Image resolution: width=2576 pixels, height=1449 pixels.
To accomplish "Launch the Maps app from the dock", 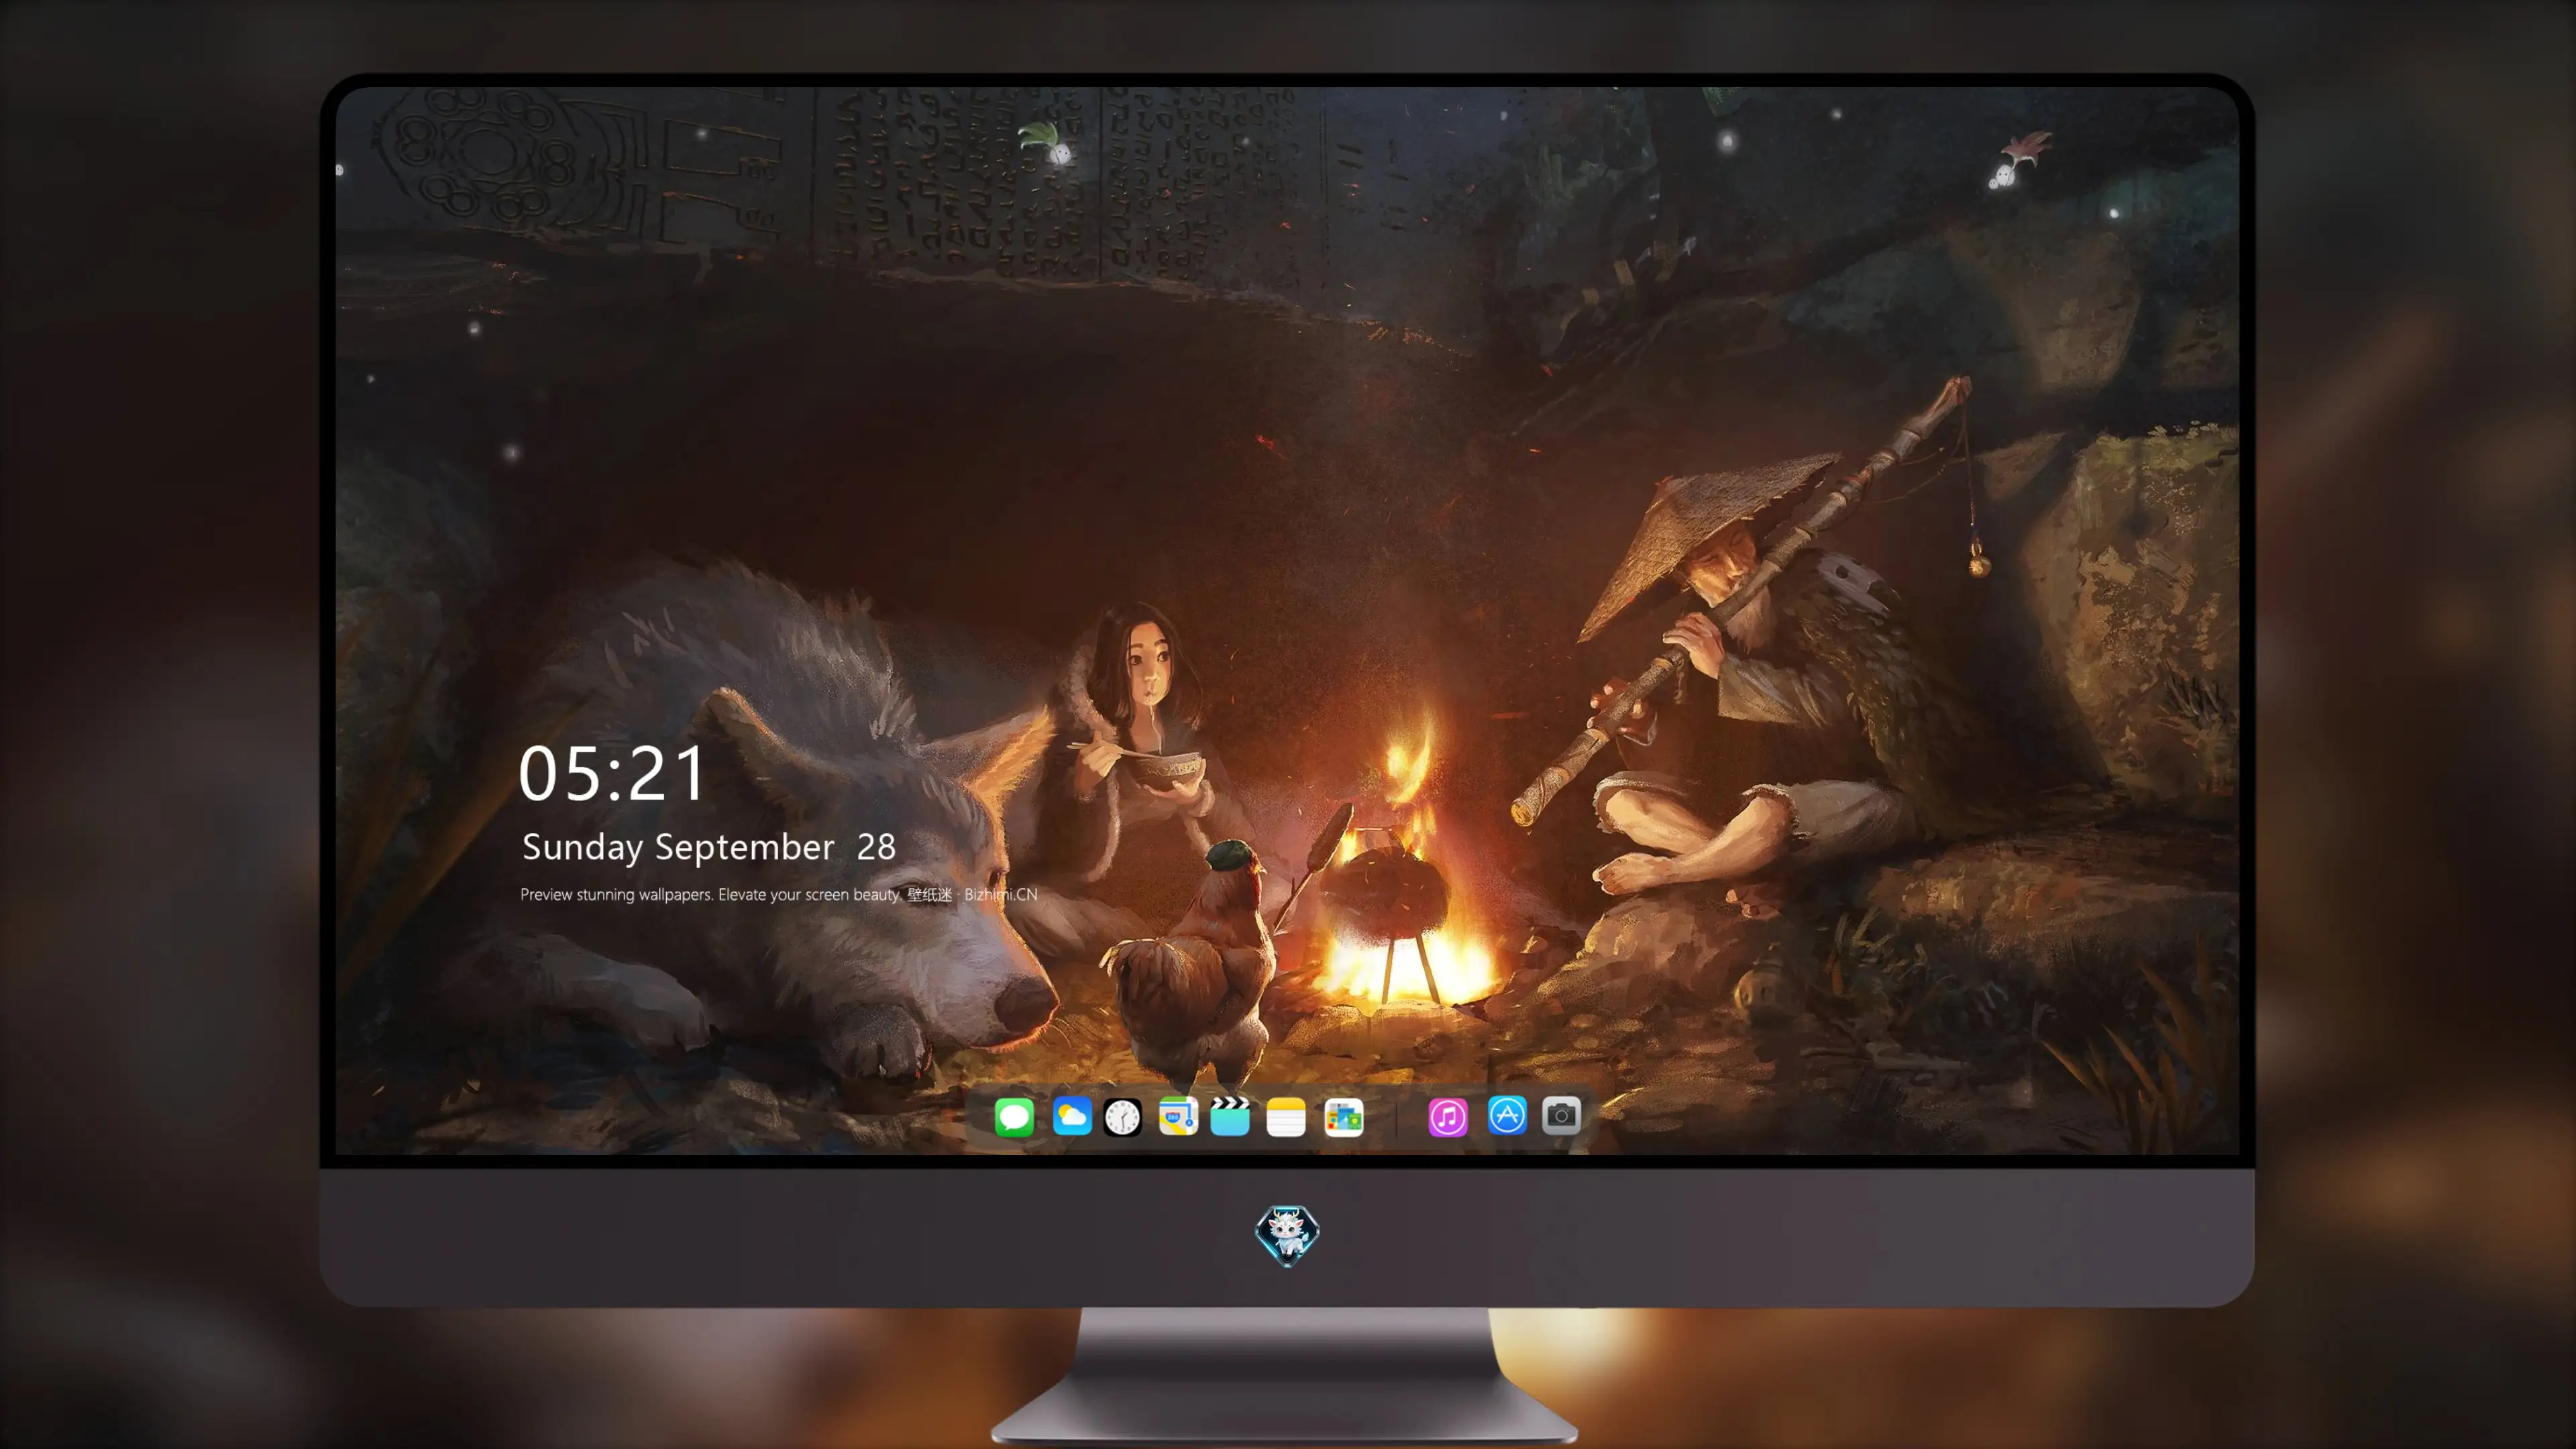I will 1178,1116.
